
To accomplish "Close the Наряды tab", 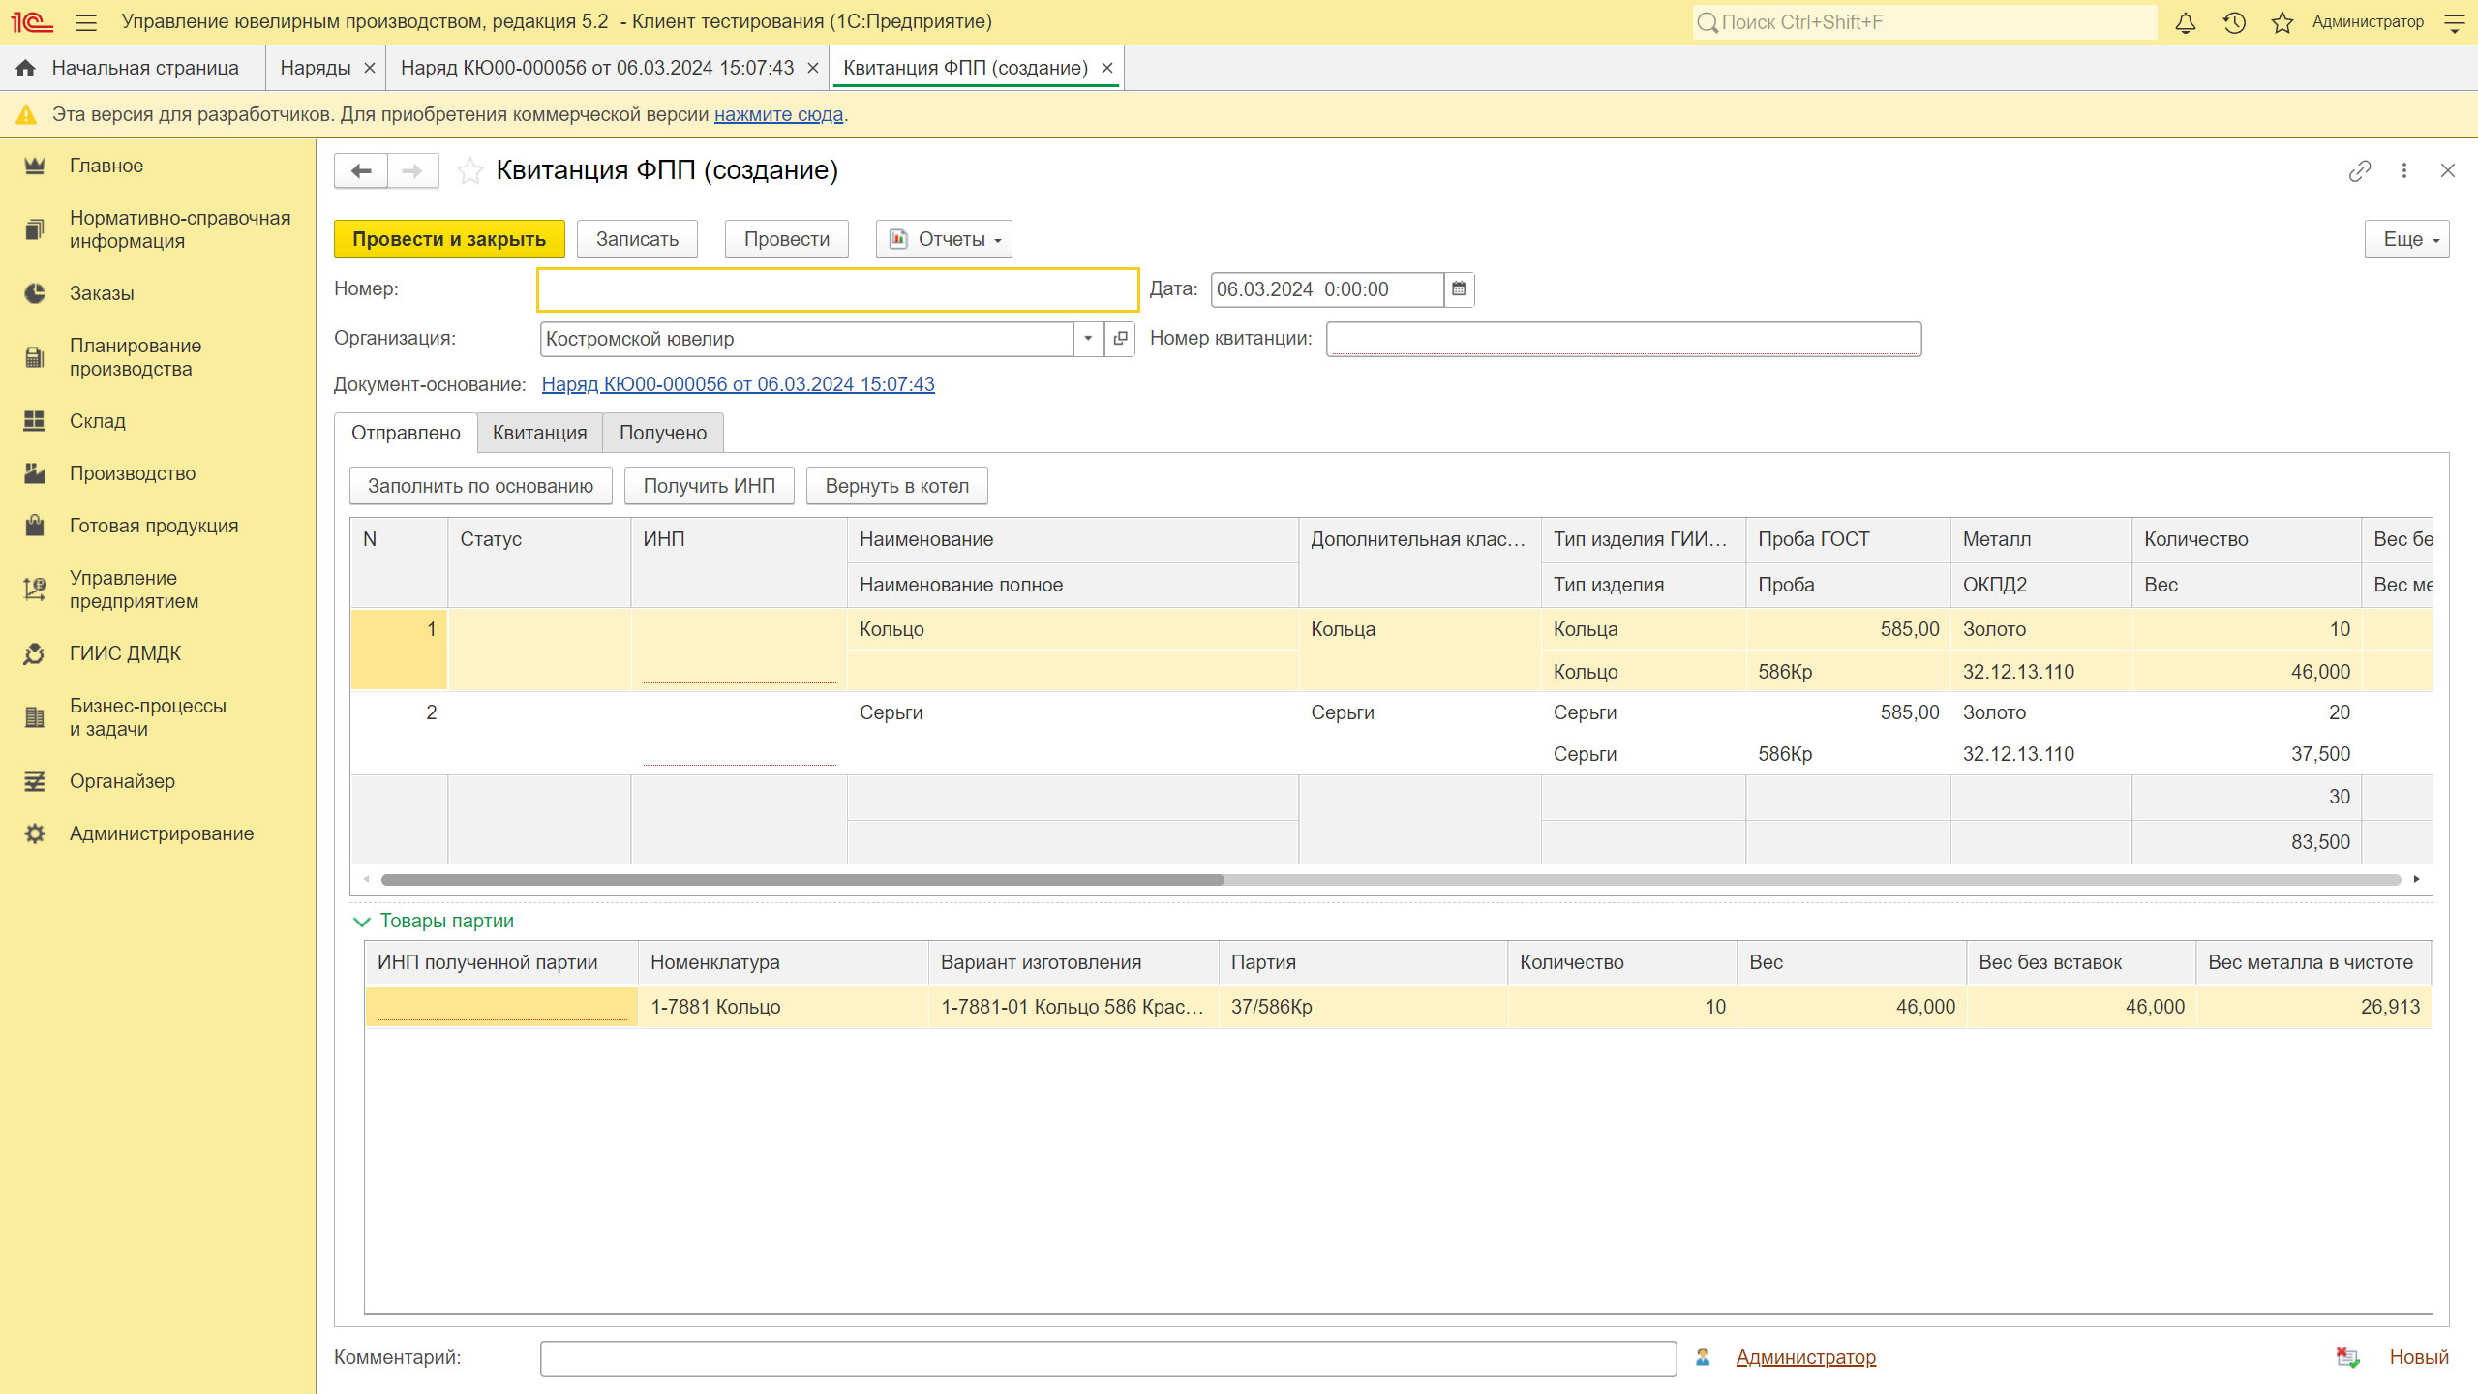I will (369, 68).
